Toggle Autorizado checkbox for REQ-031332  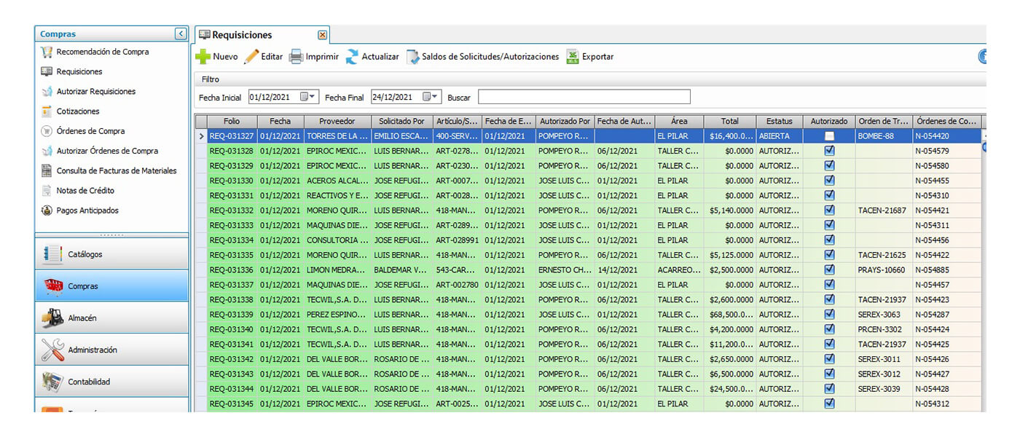point(829,210)
